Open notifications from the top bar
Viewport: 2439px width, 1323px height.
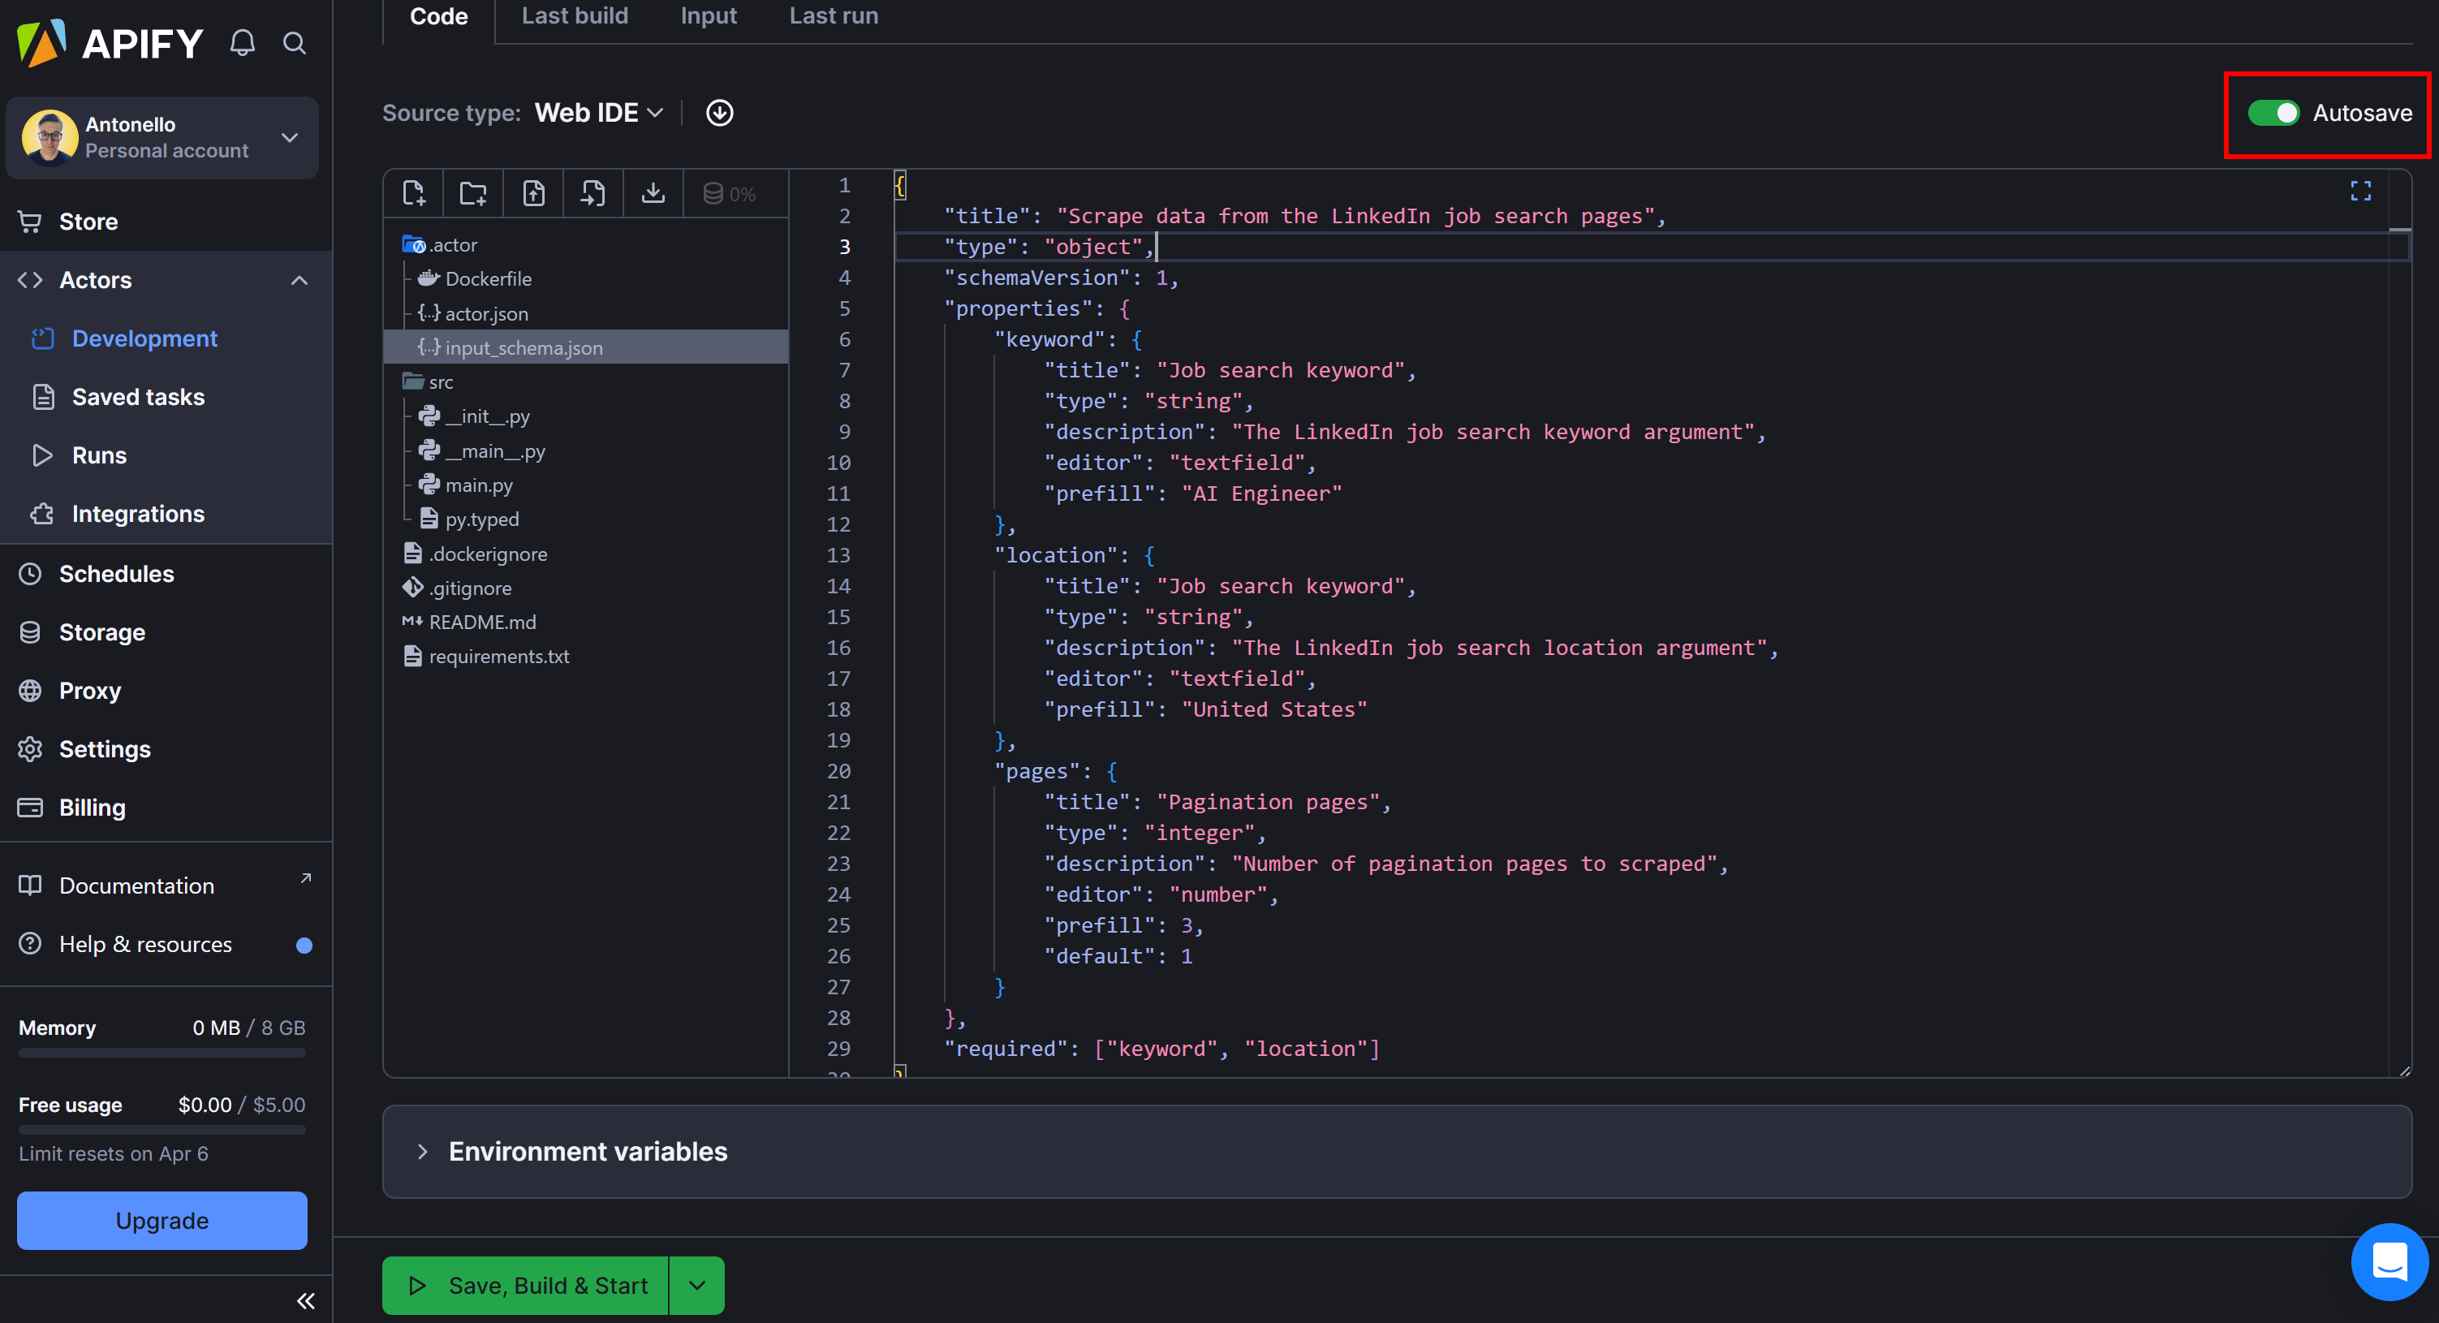tap(241, 43)
